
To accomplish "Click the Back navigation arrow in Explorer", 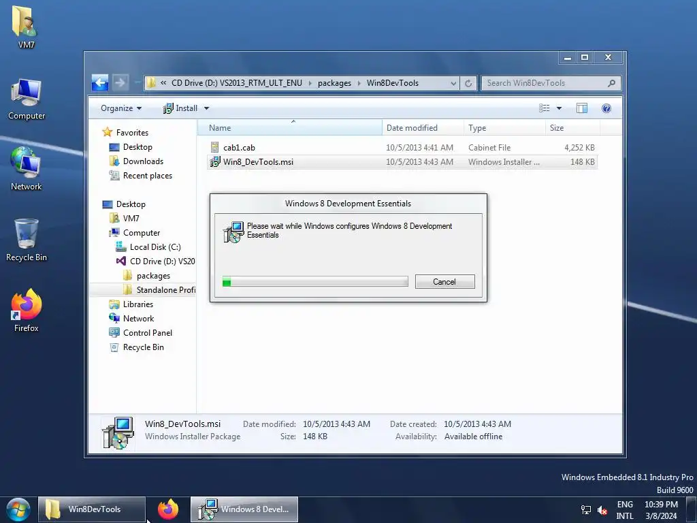I will (x=100, y=82).
